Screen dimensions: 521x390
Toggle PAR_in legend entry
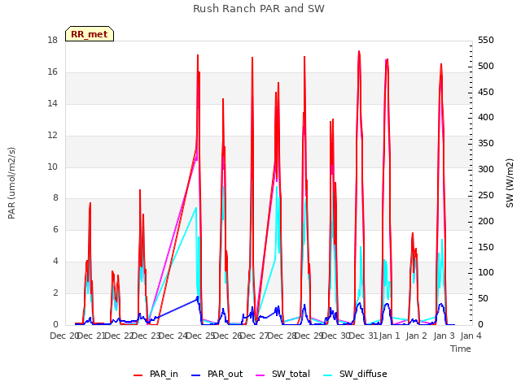pos(155,374)
